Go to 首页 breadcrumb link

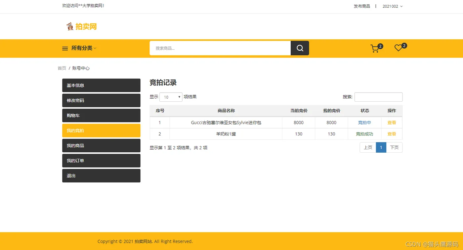click(62, 68)
